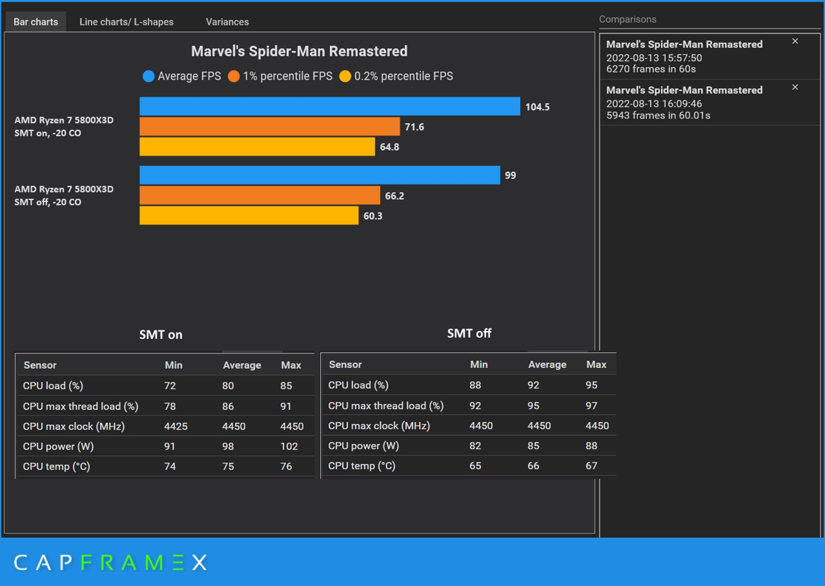
Task: Sort SMT on table by Average column
Action: click(242, 365)
